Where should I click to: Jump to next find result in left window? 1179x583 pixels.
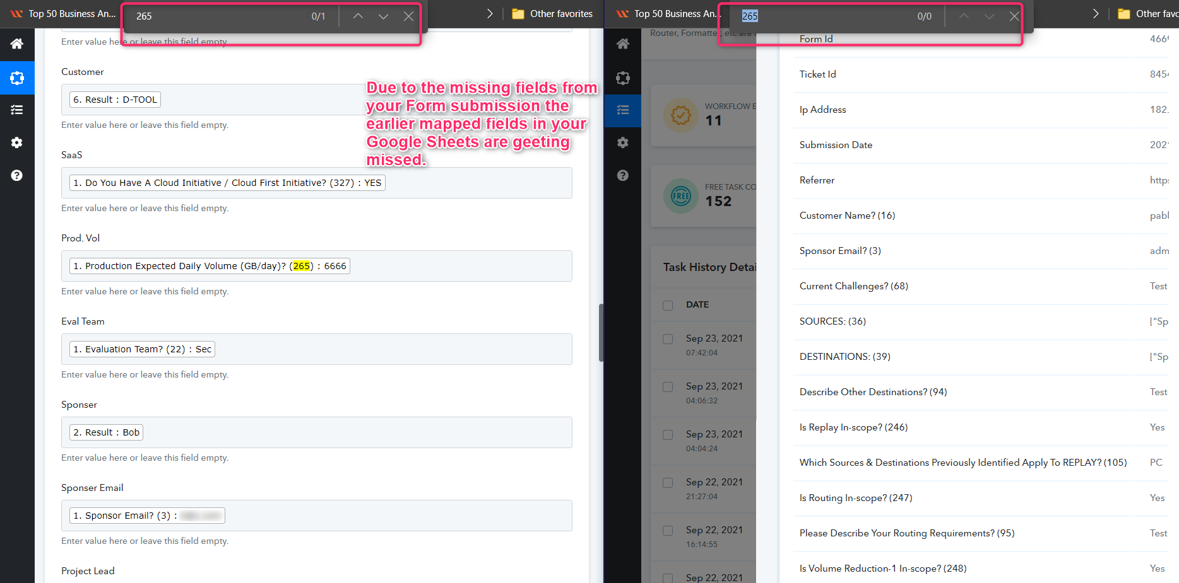383,16
